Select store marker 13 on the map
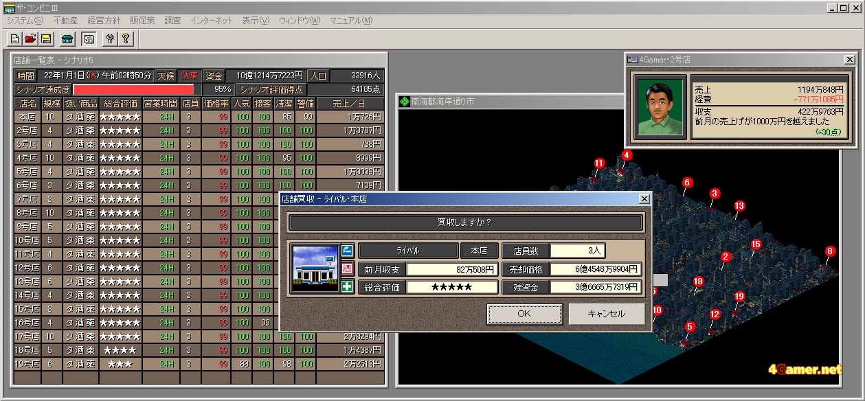This screenshot has width=865, height=401. (739, 205)
